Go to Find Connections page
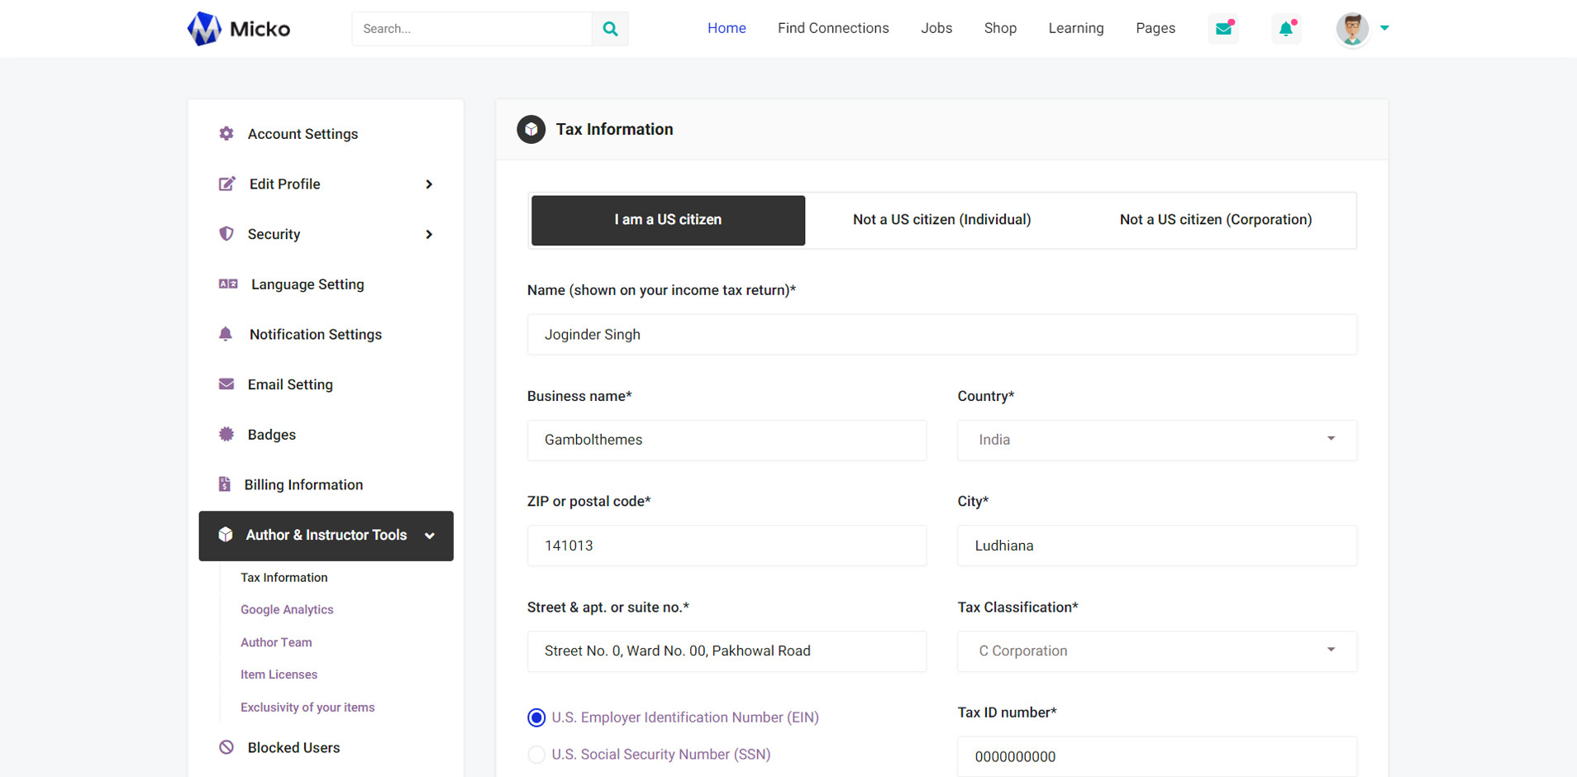 [833, 28]
